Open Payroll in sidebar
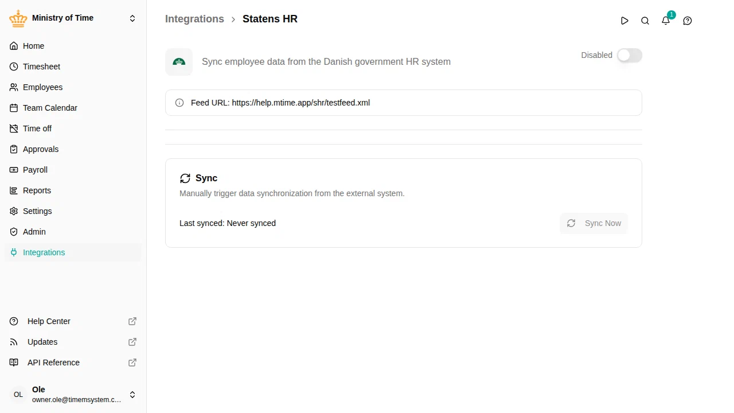 [x=73, y=170]
